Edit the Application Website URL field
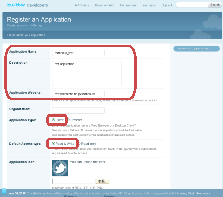 [78, 94]
